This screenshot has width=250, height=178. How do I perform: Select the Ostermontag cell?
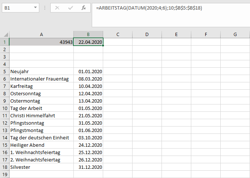[x=41, y=101]
